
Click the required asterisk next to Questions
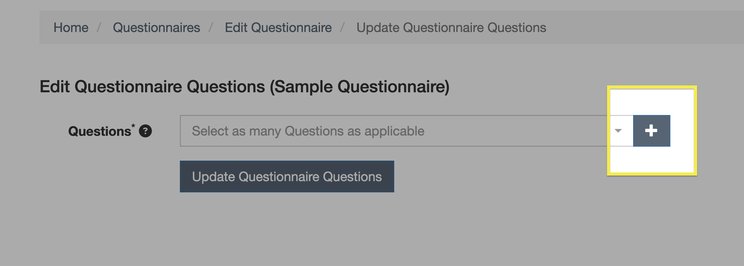[133, 126]
